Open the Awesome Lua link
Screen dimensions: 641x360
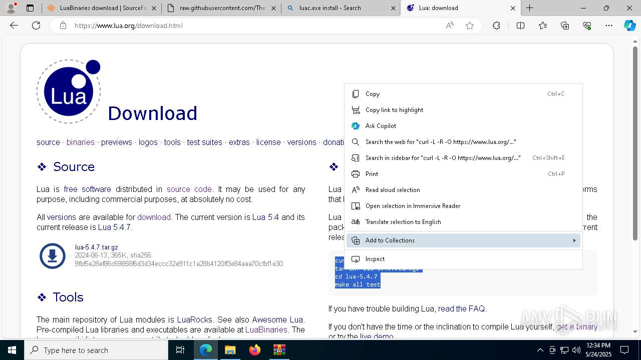277,320
